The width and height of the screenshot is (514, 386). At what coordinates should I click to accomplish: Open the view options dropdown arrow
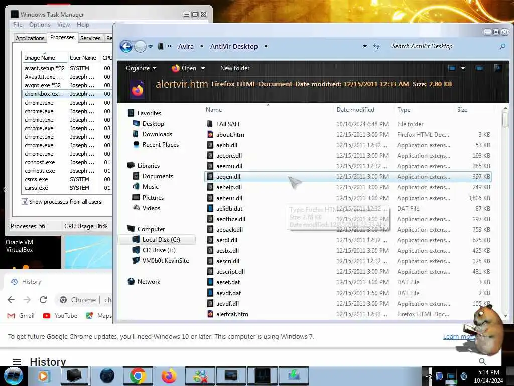(463, 68)
